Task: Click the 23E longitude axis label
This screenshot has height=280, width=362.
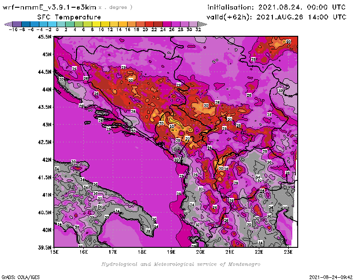Action: (288, 252)
